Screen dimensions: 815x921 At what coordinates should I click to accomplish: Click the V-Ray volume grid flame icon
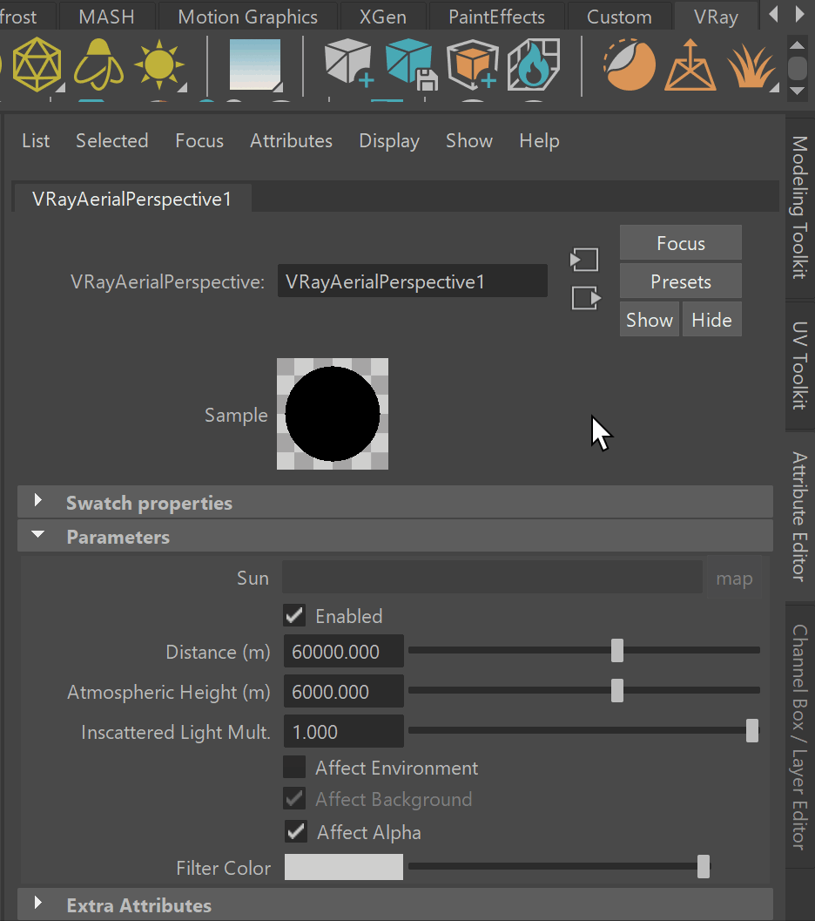[534, 64]
